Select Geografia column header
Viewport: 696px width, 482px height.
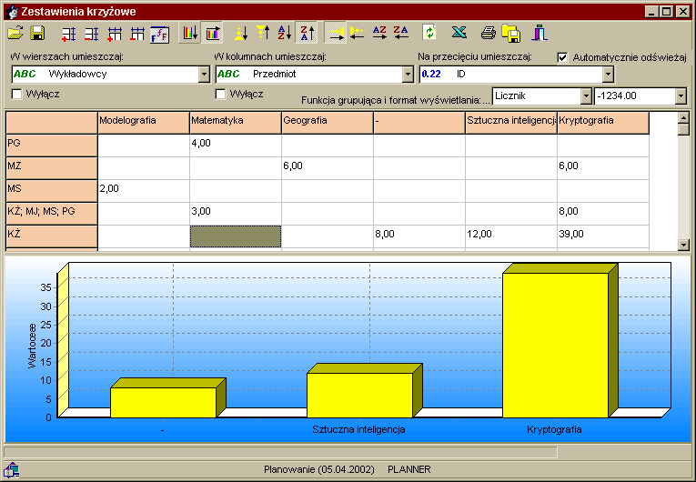[328, 123]
